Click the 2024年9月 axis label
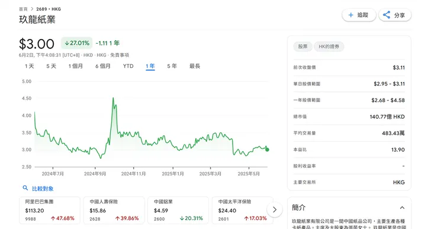The width and height of the screenshot is (438, 229). pos(95,174)
